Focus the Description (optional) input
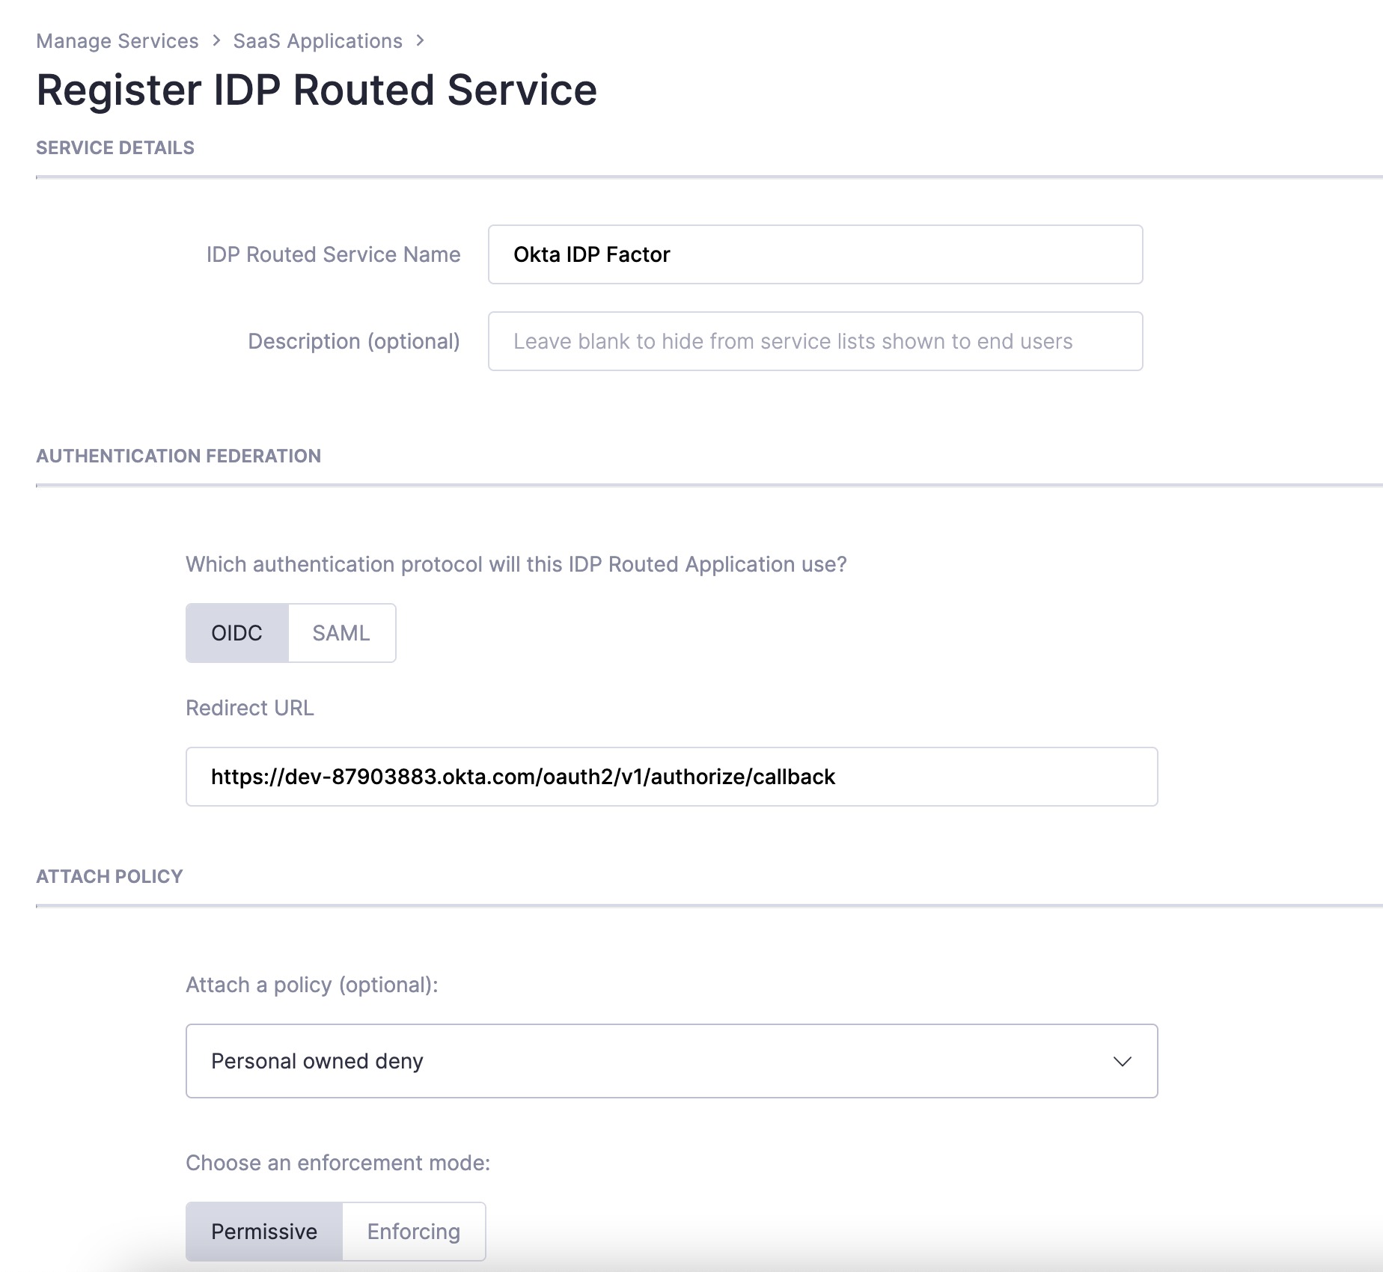1383x1272 pixels. (x=815, y=341)
